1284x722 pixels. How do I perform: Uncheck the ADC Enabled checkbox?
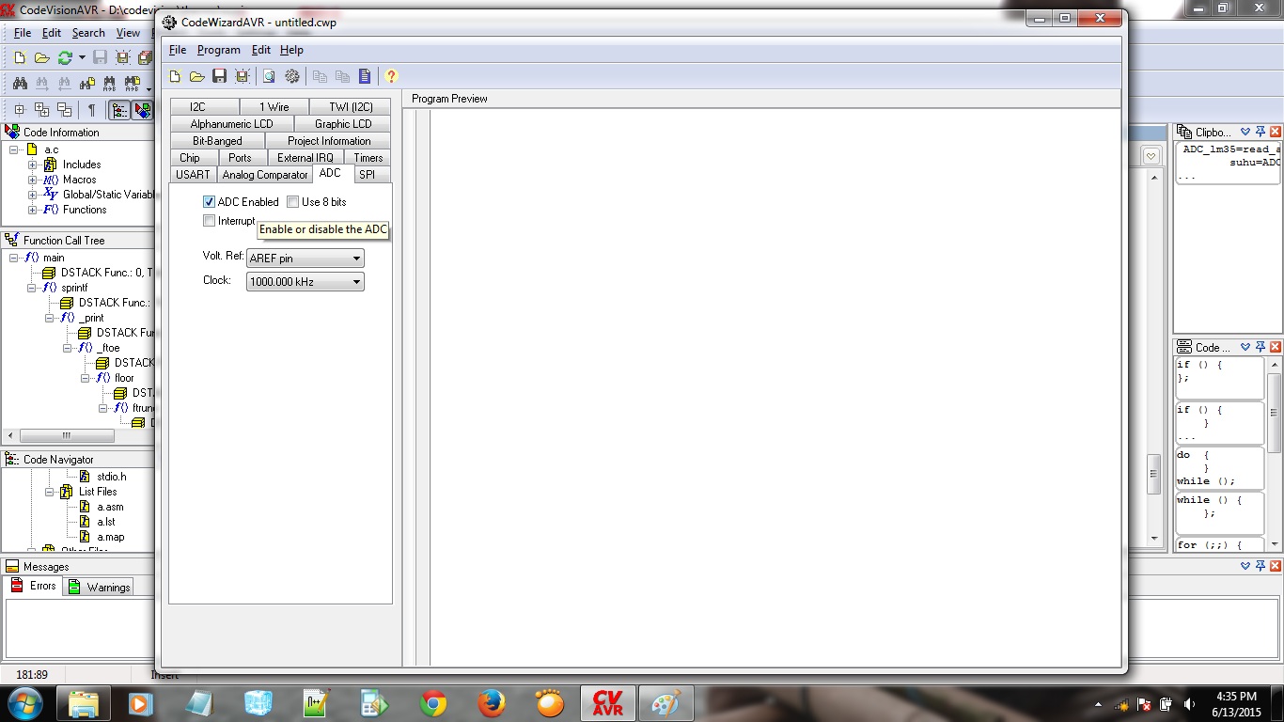coord(209,202)
